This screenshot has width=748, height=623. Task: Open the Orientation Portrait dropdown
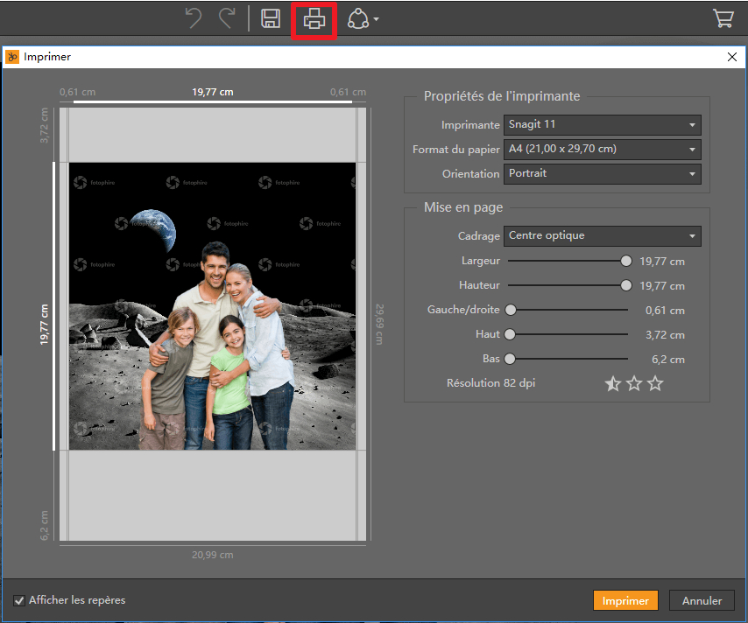click(x=602, y=174)
